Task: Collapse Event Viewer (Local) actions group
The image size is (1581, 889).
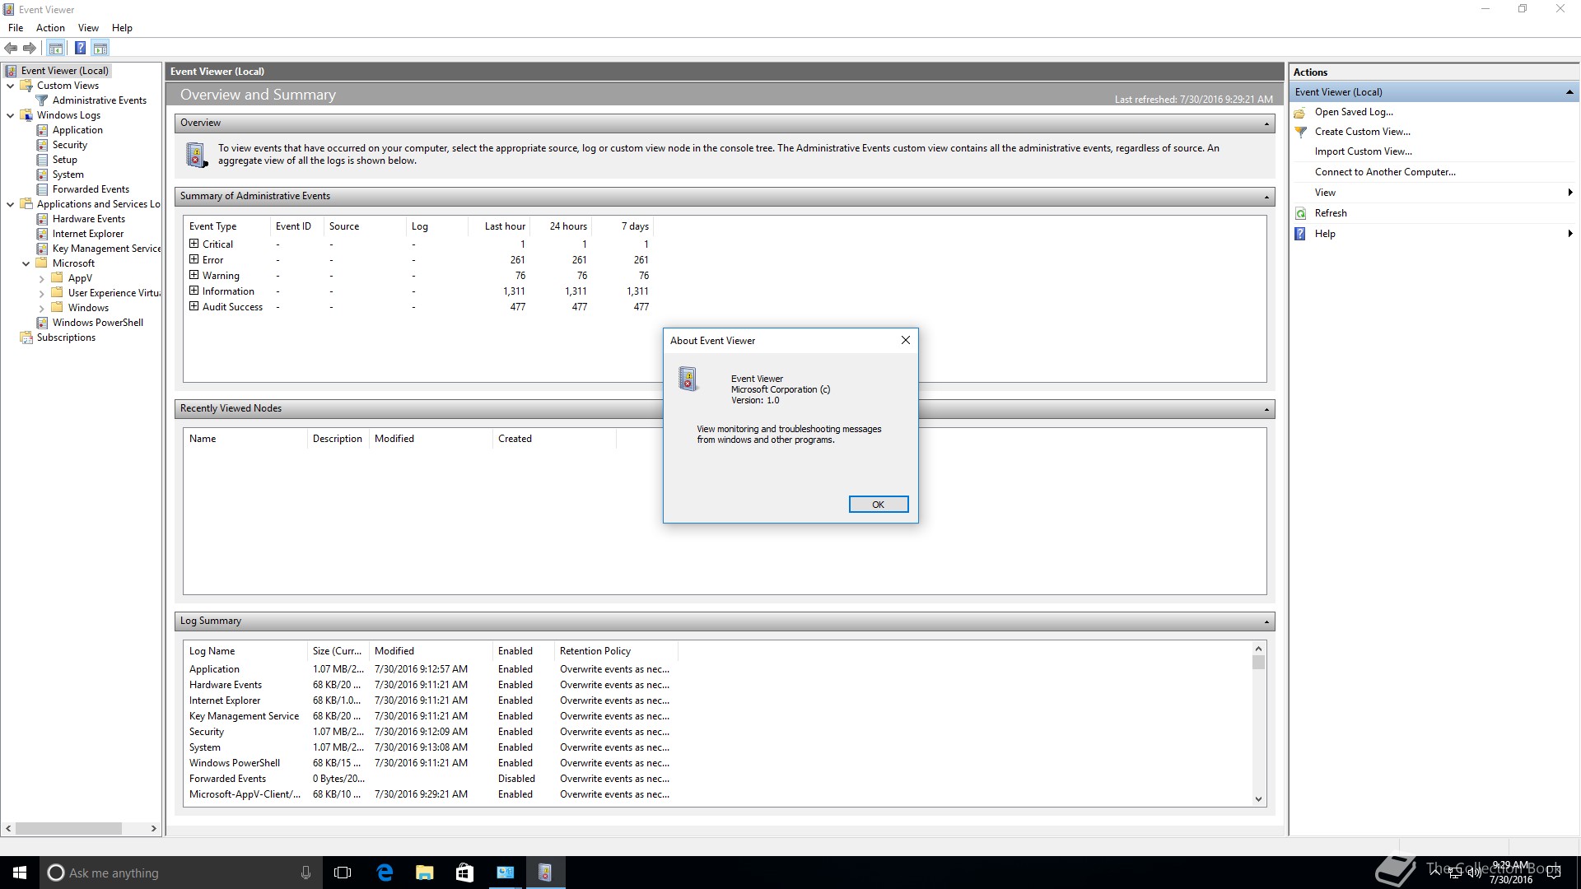Action: 1569,92
